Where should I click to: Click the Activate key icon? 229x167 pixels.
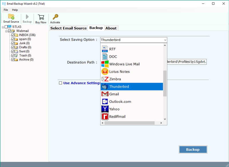coord(55,17)
